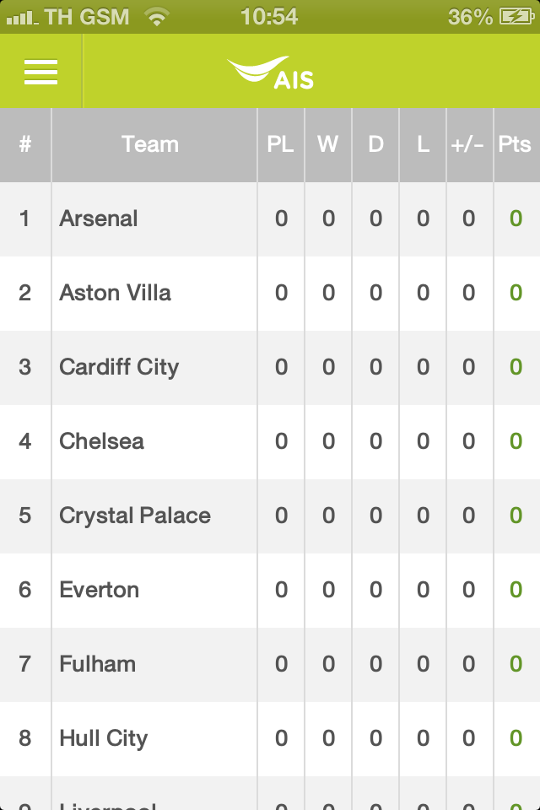Tap the +/- column header
540x810 pixels.
[467, 144]
